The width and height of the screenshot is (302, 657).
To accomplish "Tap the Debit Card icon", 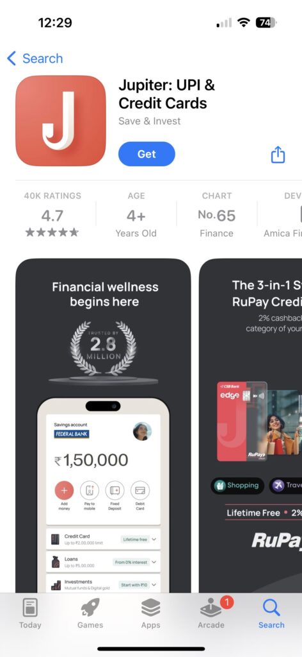I will click(x=140, y=490).
